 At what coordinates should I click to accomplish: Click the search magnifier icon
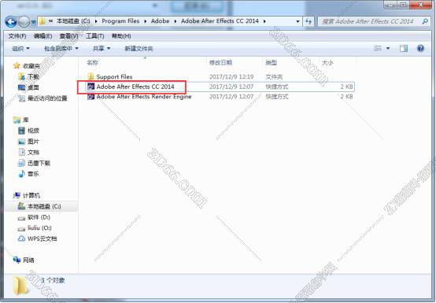tap(425, 21)
